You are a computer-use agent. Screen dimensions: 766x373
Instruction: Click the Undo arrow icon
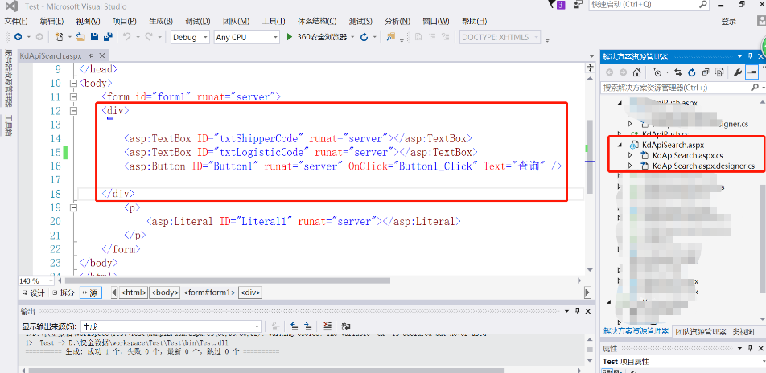[127, 37]
